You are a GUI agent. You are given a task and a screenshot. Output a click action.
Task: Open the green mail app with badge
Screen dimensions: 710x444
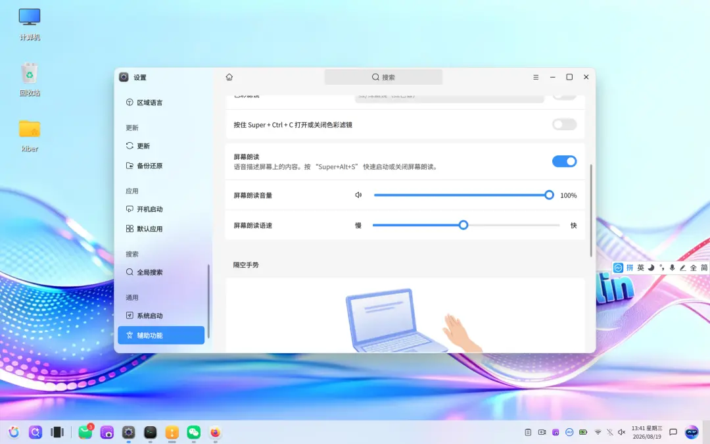point(85,432)
